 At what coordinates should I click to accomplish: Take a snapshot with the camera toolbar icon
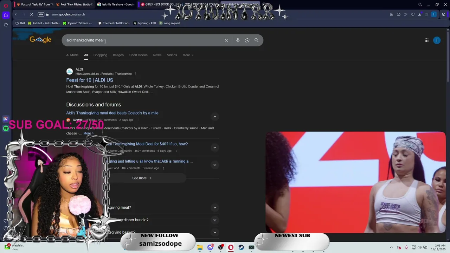click(x=399, y=14)
